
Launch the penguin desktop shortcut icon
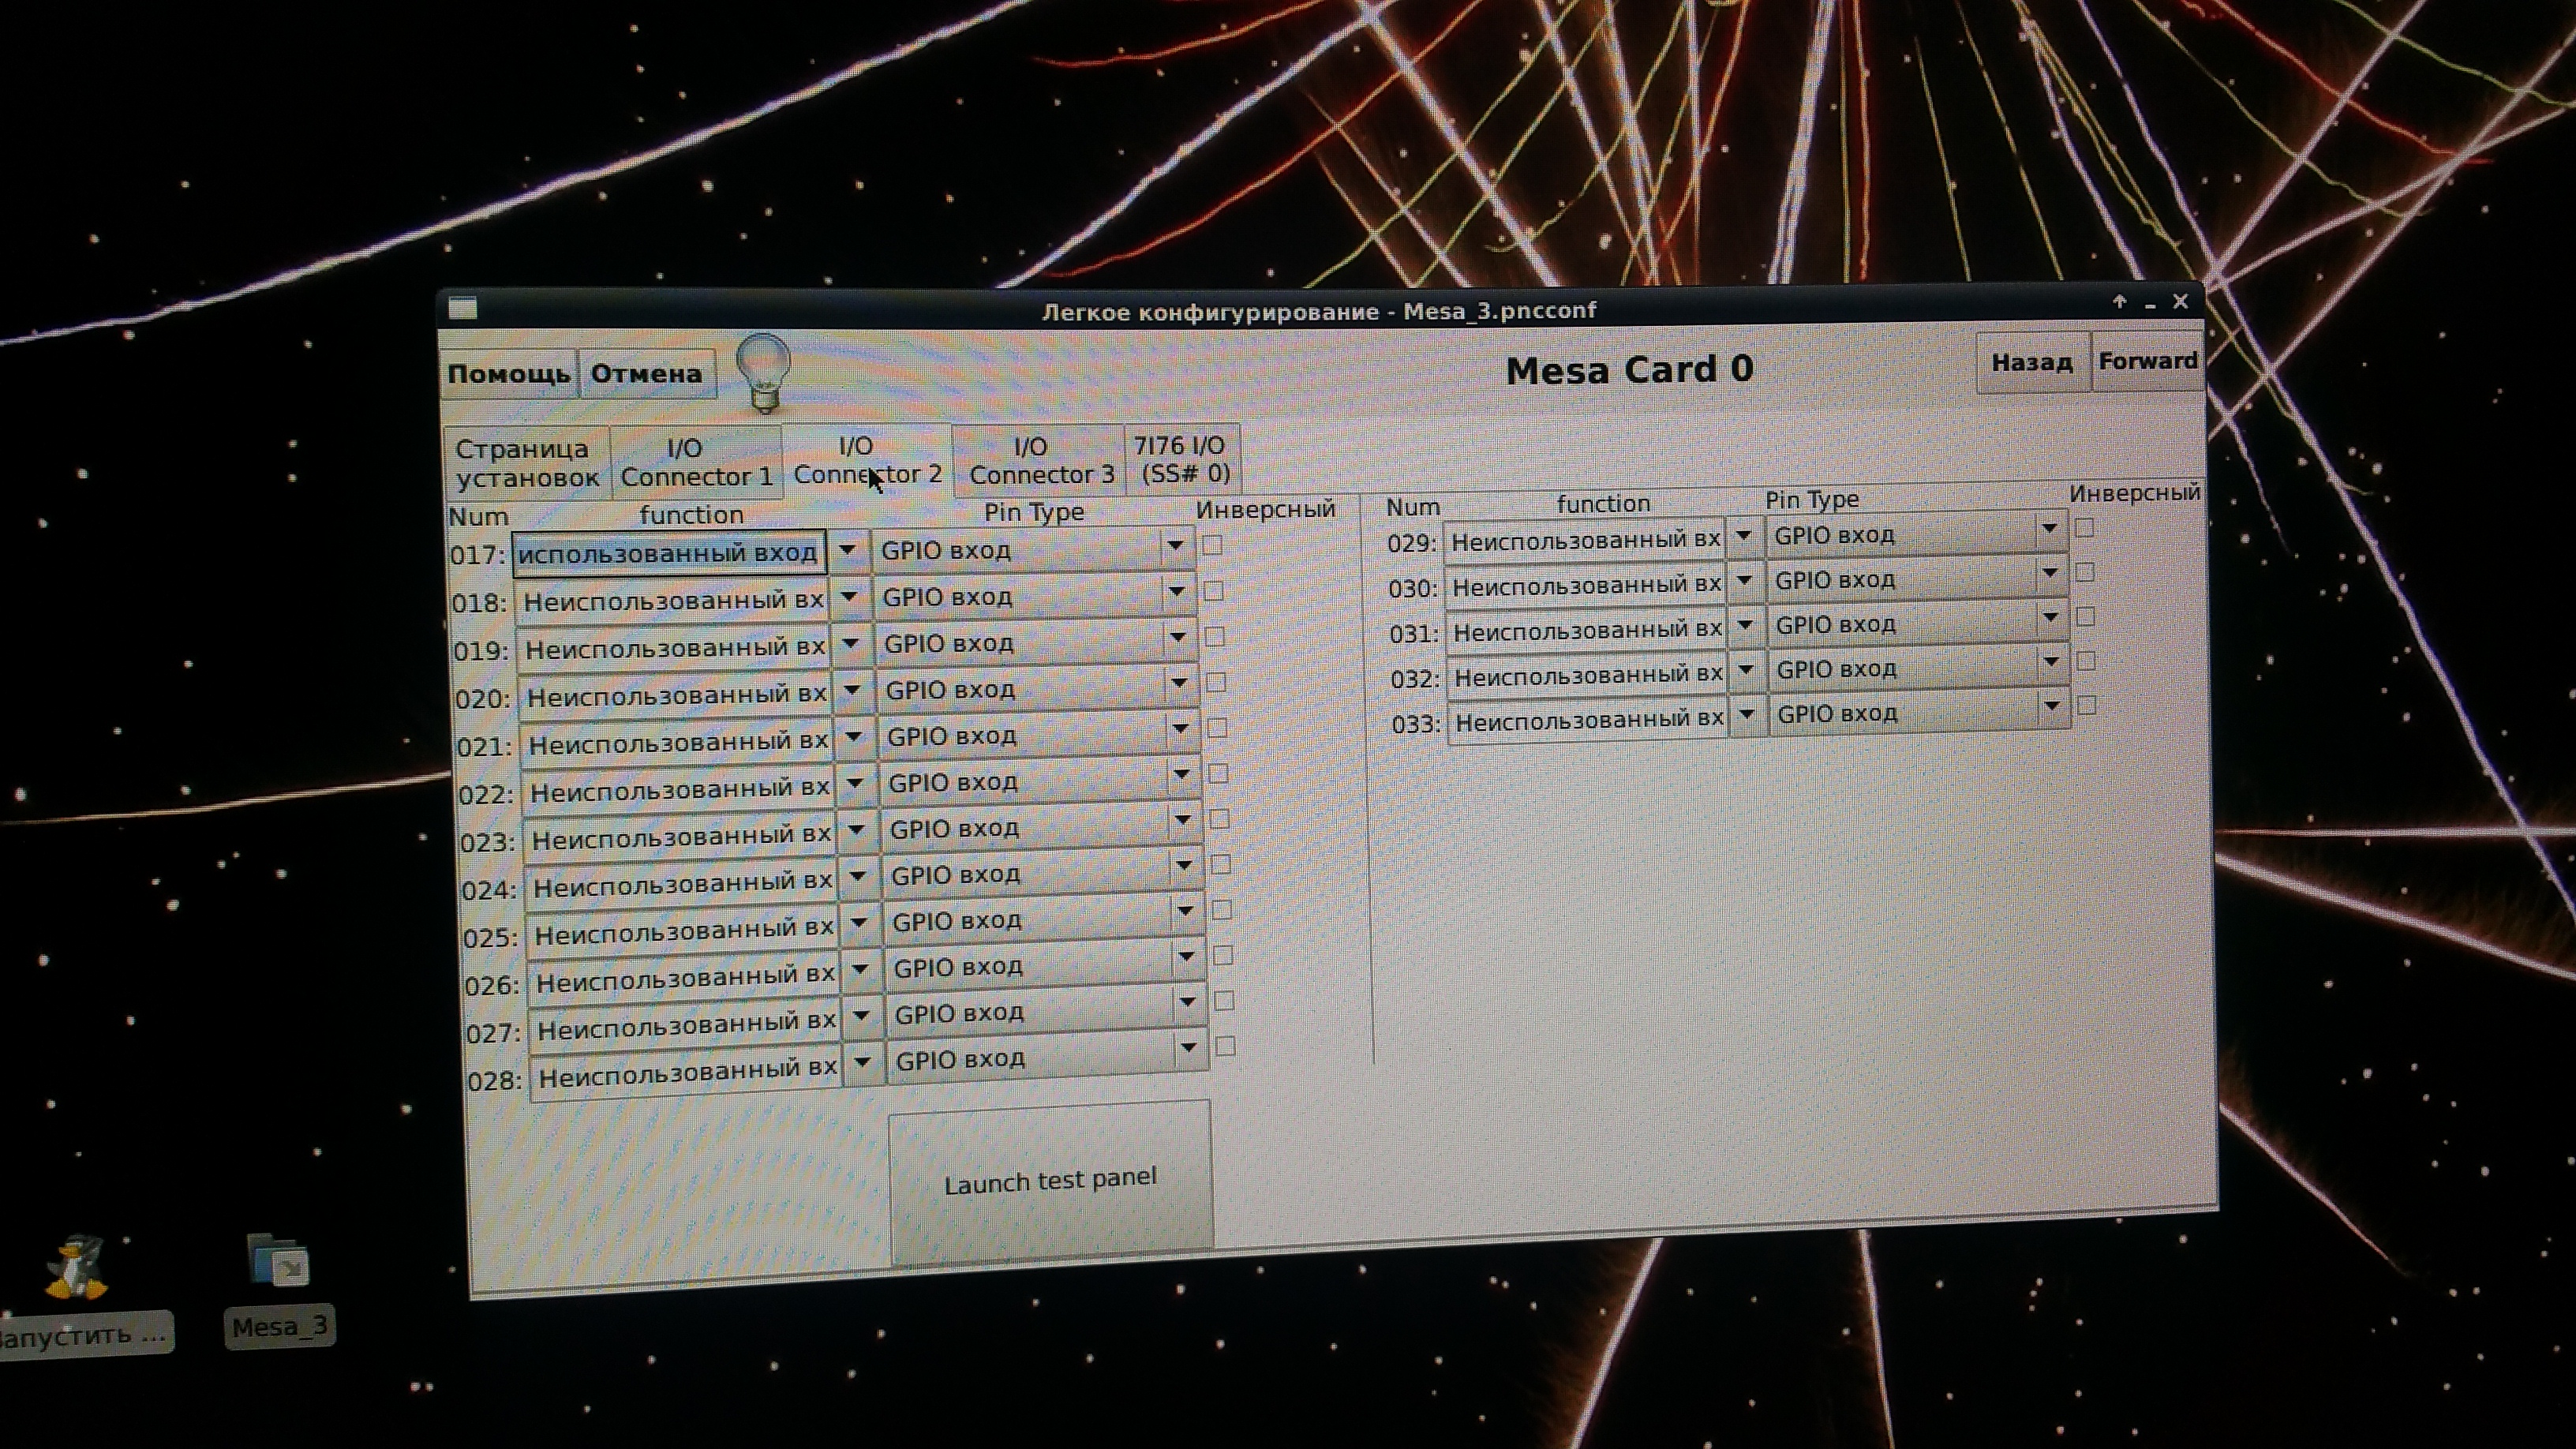pyautogui.click(x=76, y=1267)
